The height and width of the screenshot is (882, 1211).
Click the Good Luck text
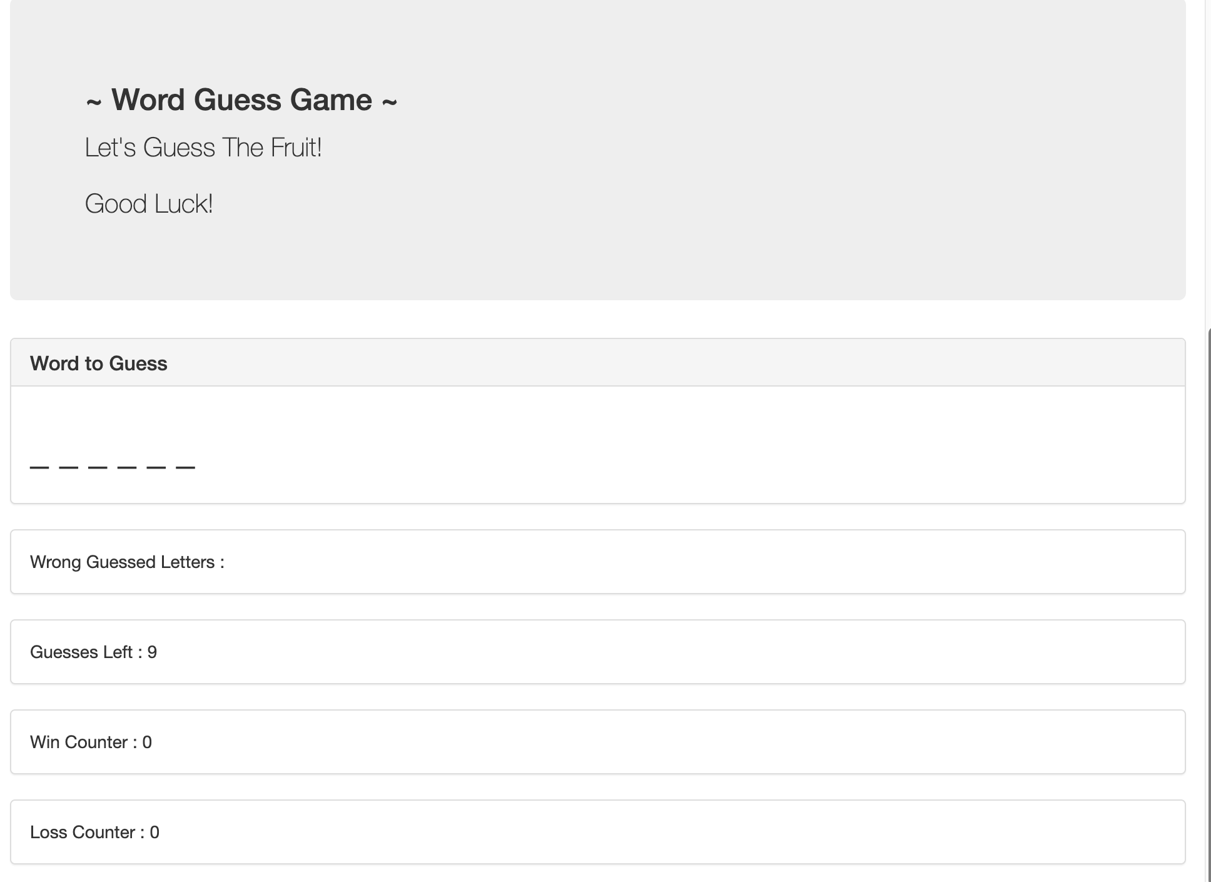tap(149, 204)
